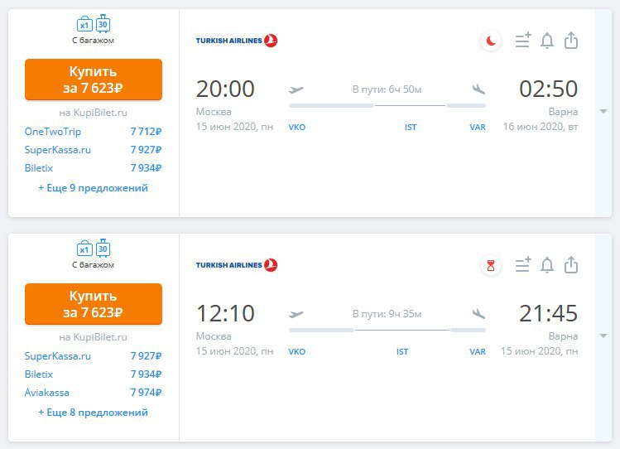Click Turkish Airlines logo on second ticket
Image resolution: width=620 pixels, height=449 pixels.
pos(237,264)
